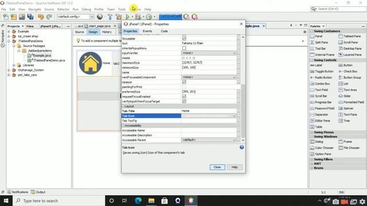Select Combo Box in the Palette

320,84
